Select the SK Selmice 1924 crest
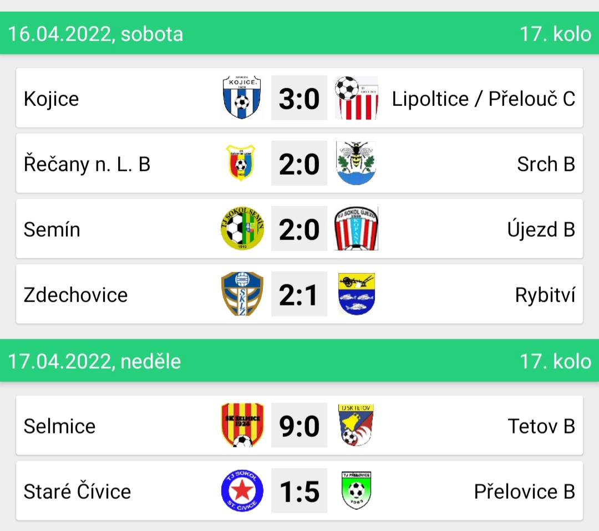Screen dimensions: 599x531 [242, 425]
